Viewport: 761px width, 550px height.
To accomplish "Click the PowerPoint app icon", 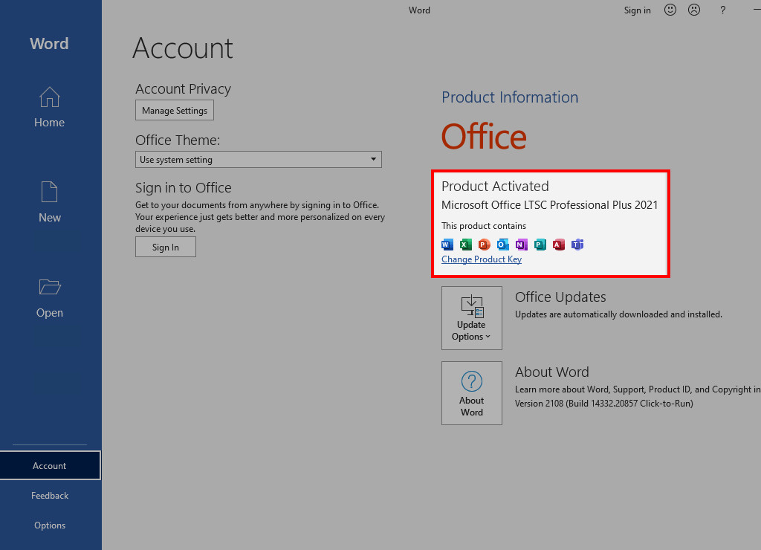I will pyautogui.click(x=485, y=245).
